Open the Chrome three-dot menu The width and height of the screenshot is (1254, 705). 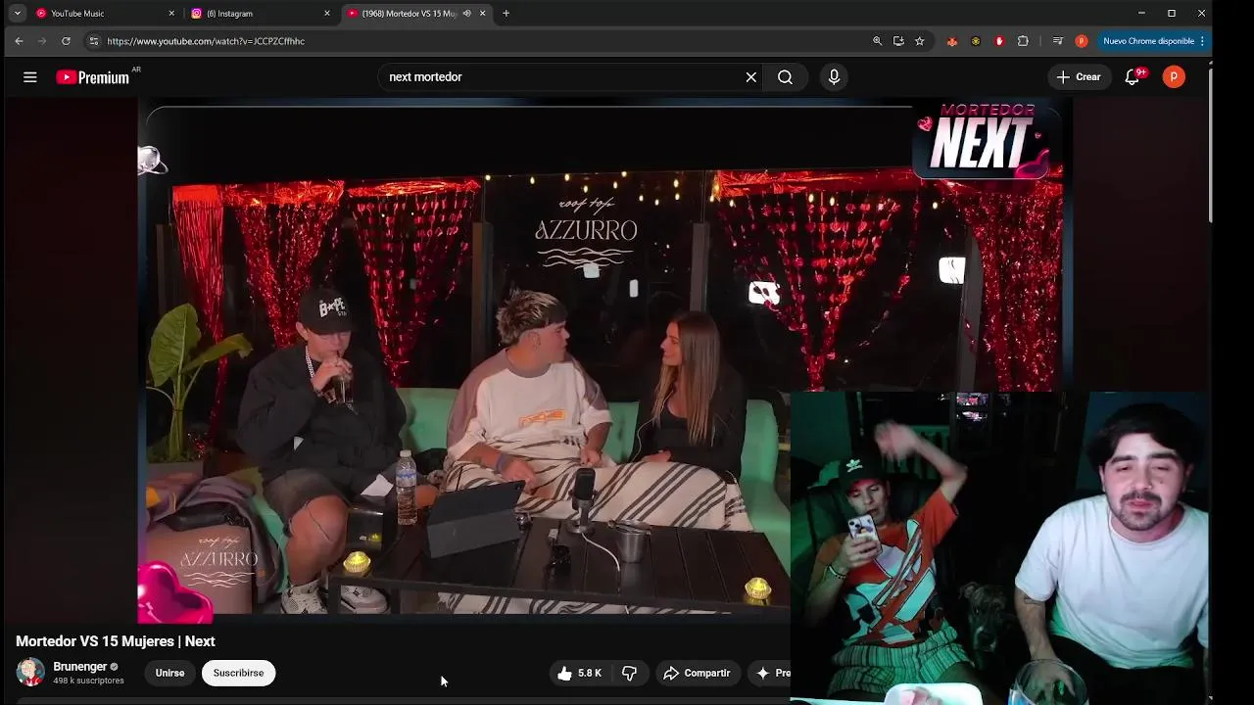(x=1202, y=41)
